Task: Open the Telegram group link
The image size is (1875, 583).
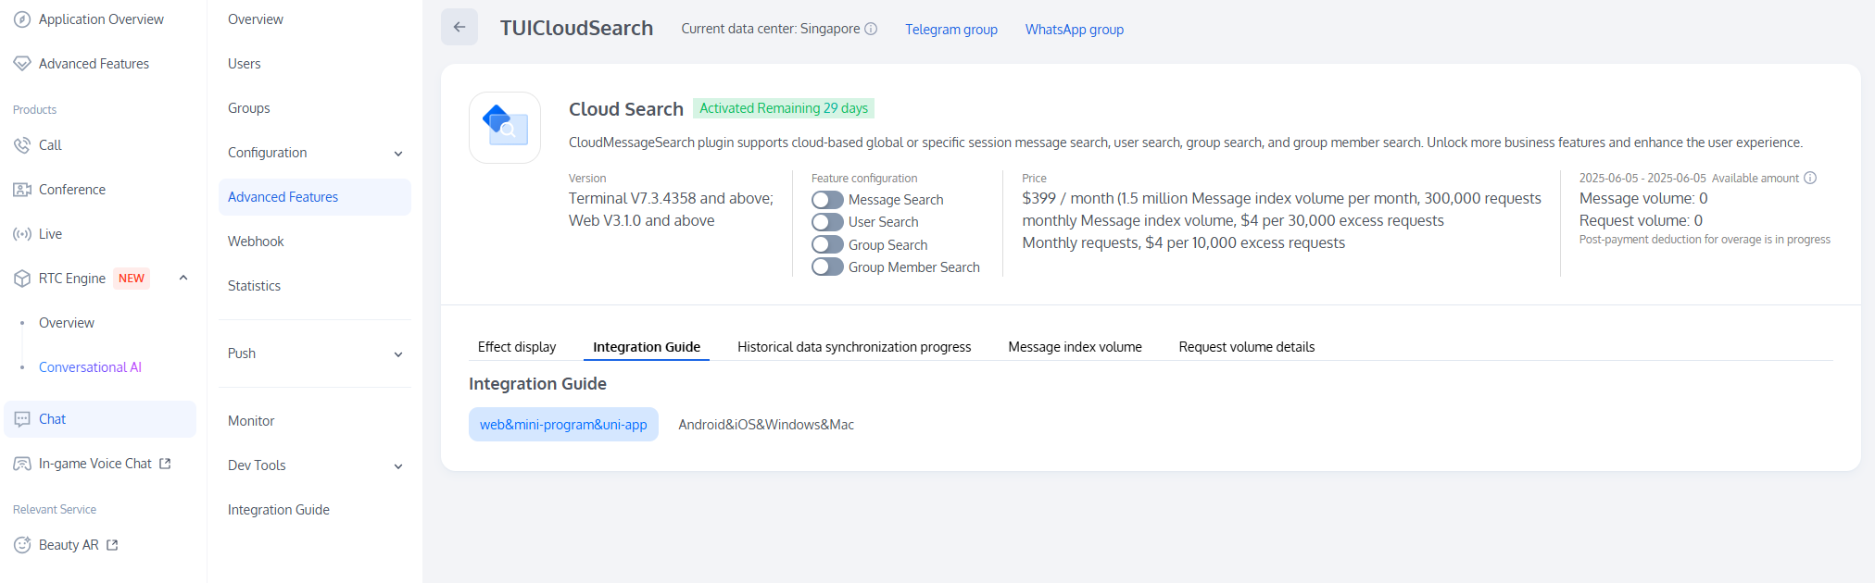Action: coord(951,30)
